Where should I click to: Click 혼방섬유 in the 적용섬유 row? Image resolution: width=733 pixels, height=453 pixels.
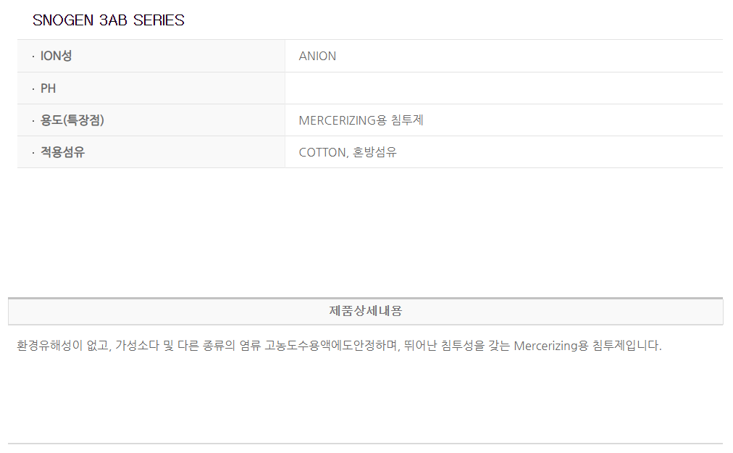point(374,152)
